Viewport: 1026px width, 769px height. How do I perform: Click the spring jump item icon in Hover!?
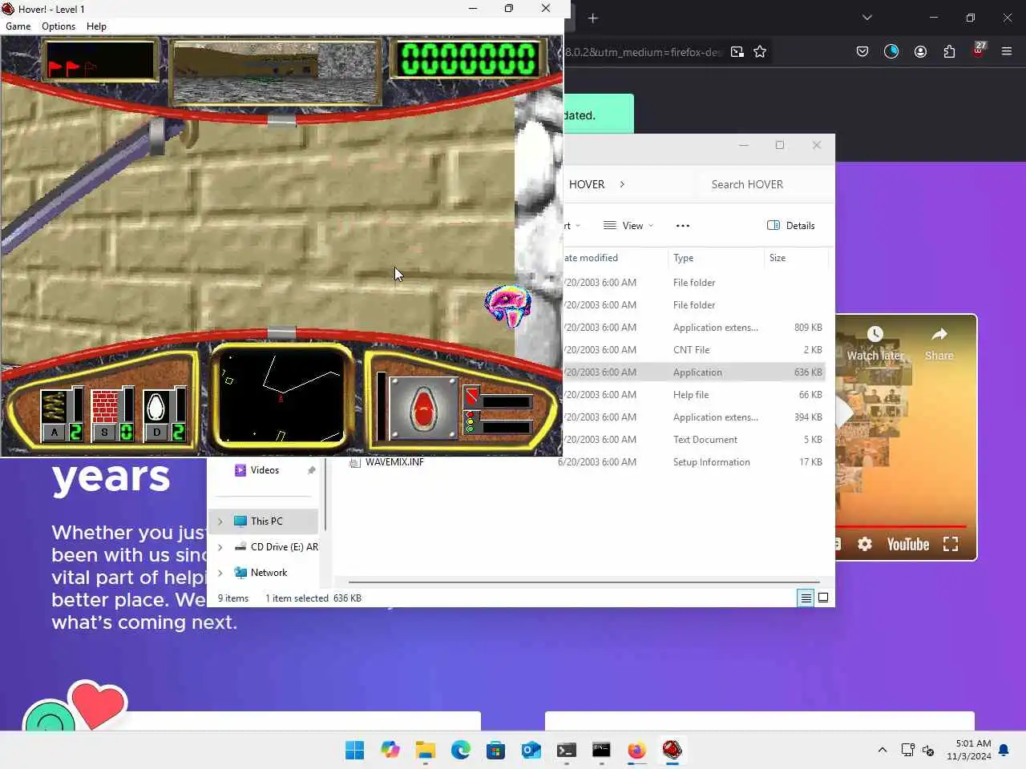(54, 407)
